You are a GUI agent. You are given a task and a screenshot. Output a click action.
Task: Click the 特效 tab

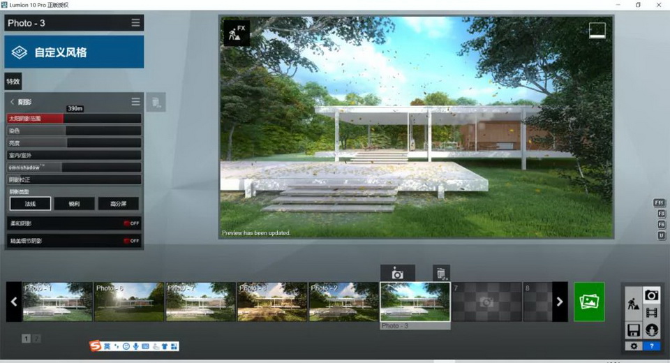pos(13,81)
